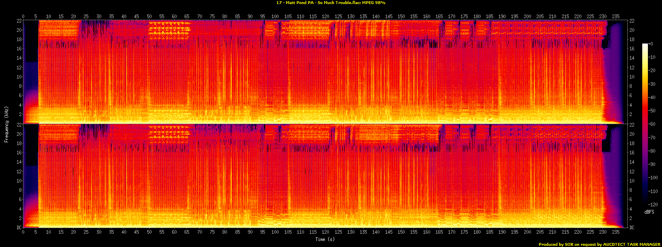Click the '-90' value on the dBFS scale

click(652, 164)
